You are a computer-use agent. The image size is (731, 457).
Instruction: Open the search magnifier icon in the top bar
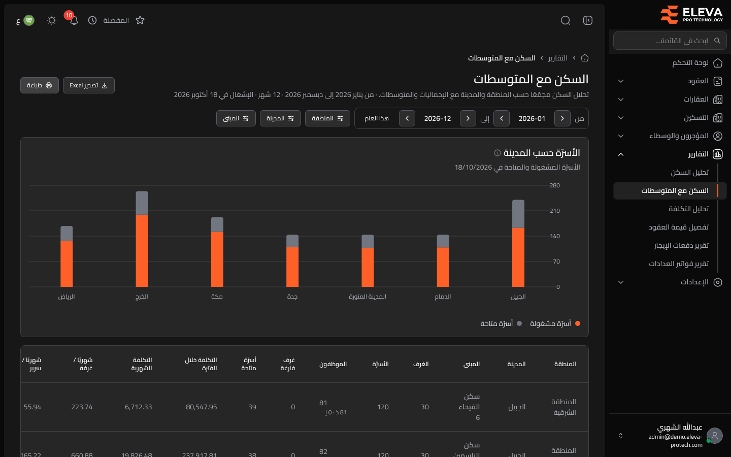566,20
